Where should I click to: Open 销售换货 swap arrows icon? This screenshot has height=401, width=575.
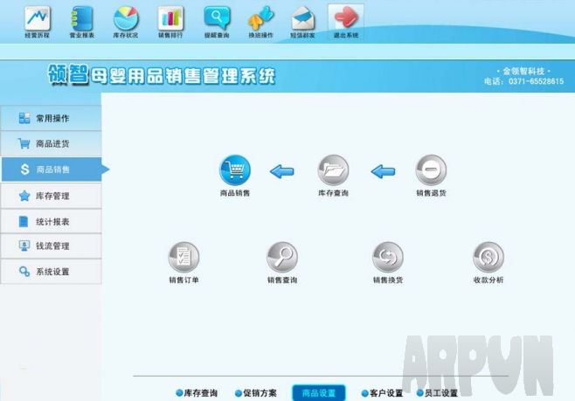pyautogui.click(x=388, y=257)
